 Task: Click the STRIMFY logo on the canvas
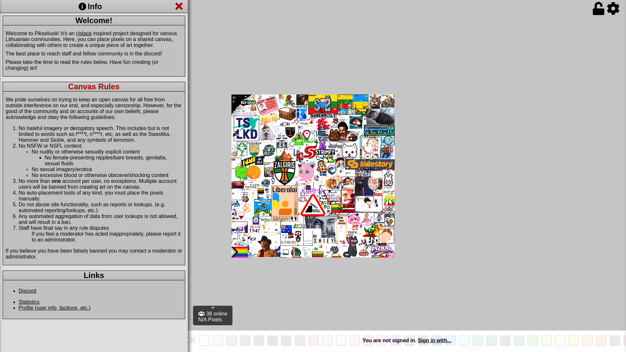pos(320,152)
